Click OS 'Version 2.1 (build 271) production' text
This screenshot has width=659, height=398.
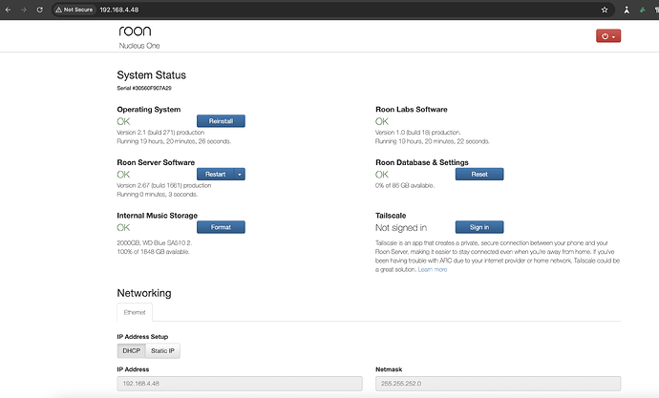point(160,133)
